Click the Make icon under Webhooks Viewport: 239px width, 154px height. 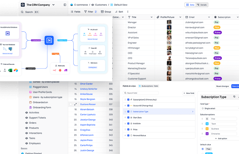66,70
